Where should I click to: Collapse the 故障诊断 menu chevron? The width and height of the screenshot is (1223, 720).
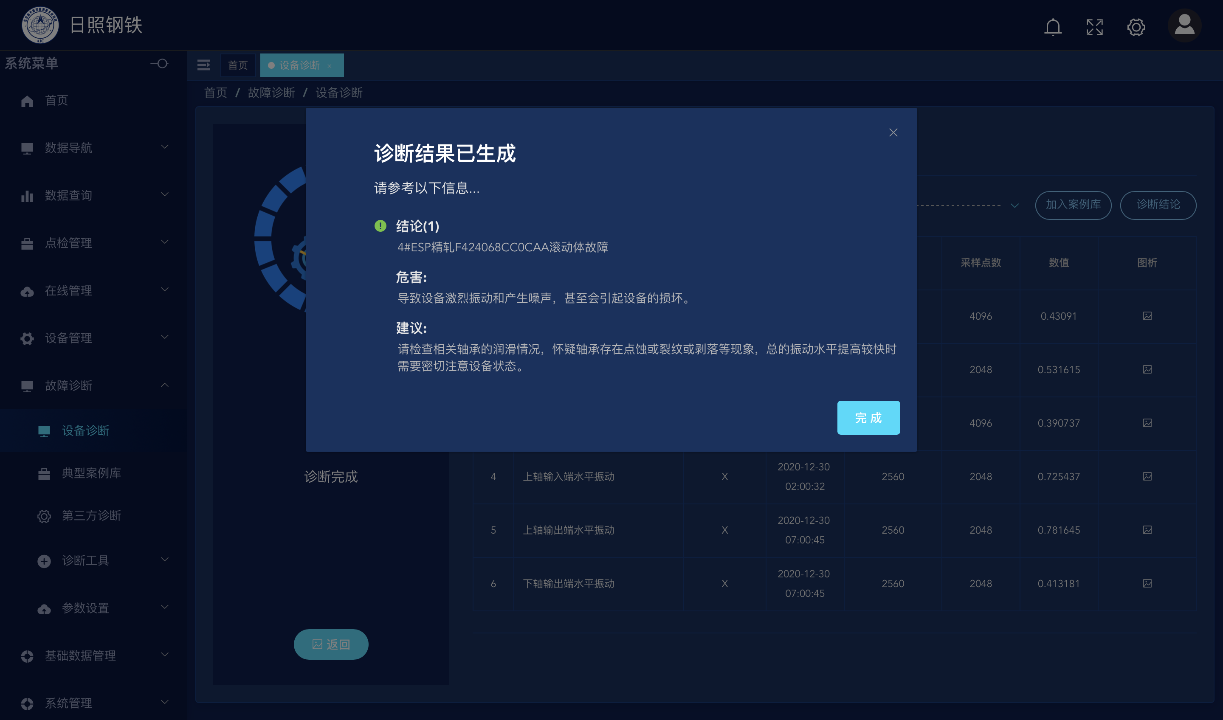[165, 385]
